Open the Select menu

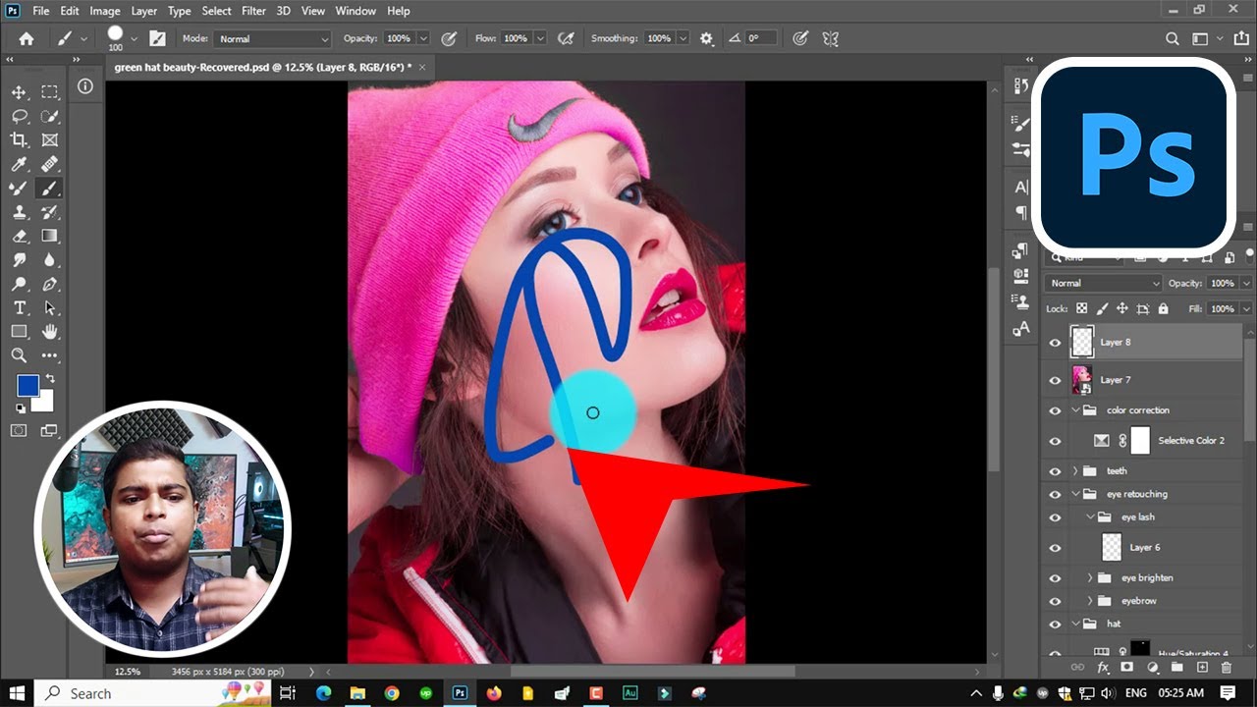point(217,11)
